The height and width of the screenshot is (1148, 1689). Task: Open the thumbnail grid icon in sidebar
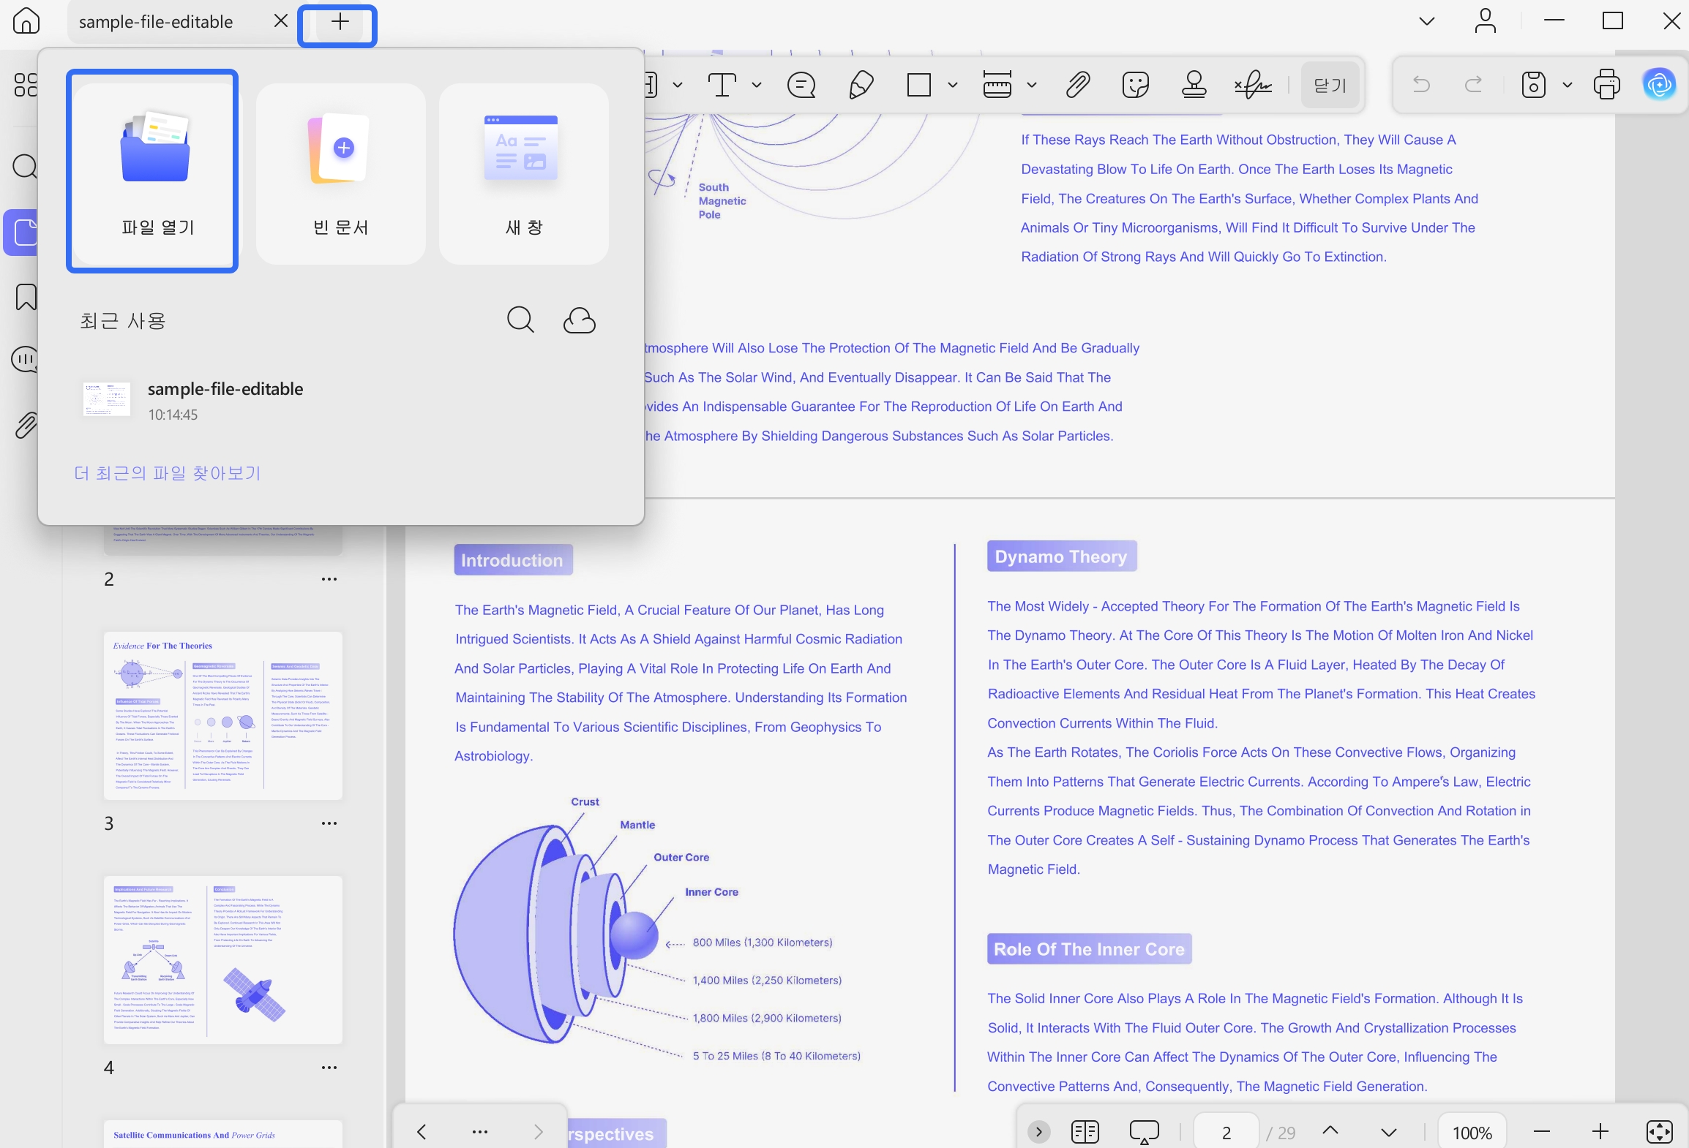[x=26, y=85]
